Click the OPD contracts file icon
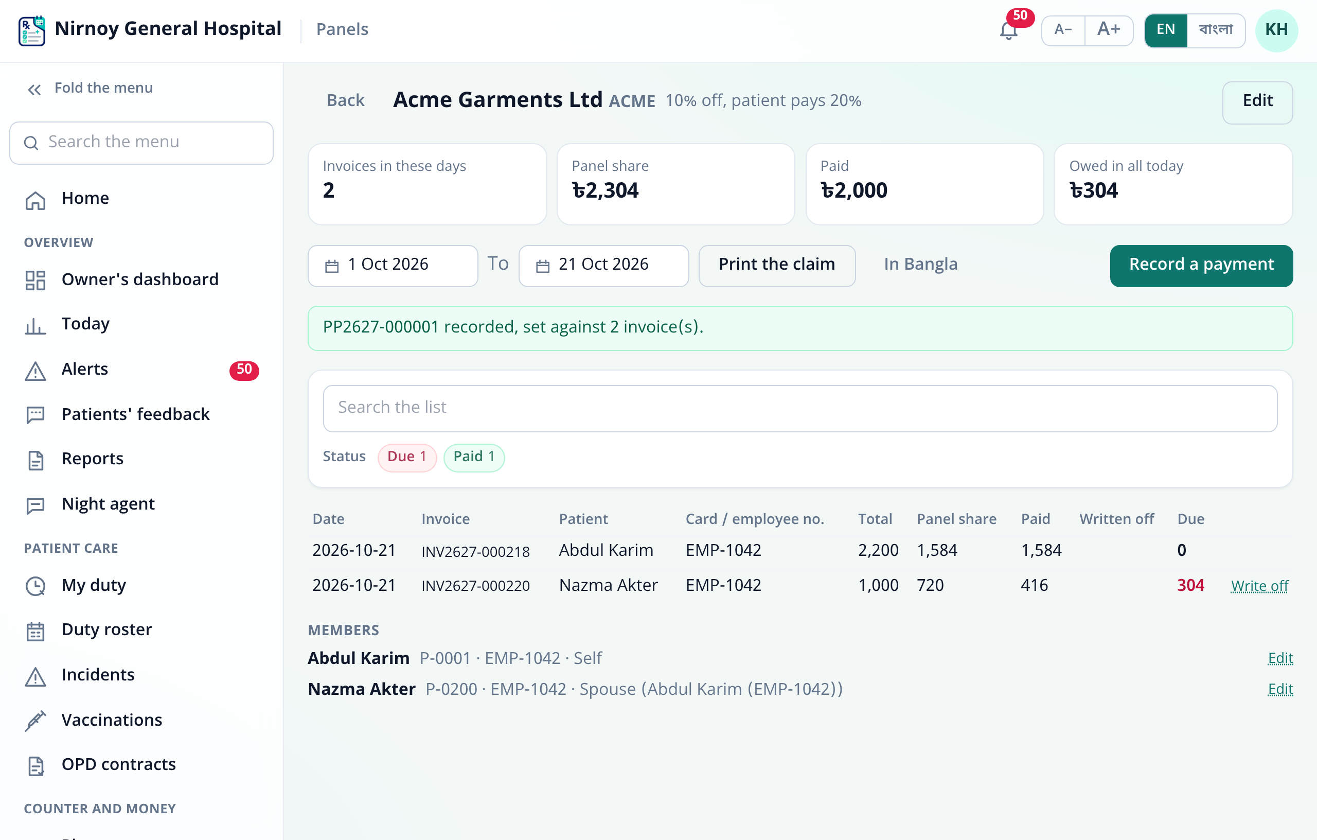 coord(35,765)
